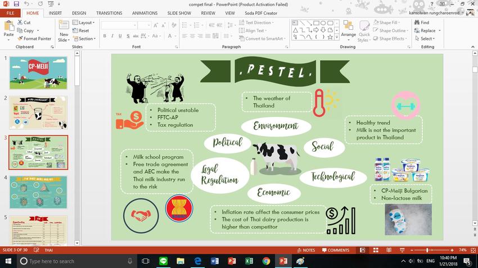
Task: Open the Select dropdown
Action: point(425,39)
